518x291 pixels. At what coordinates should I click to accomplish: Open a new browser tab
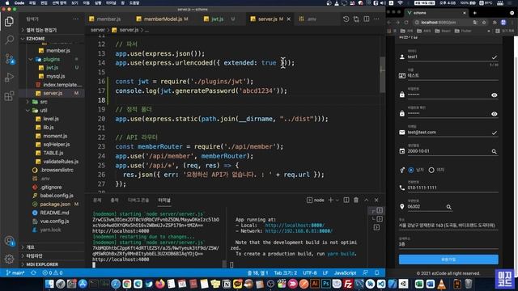tap(474, 13)
